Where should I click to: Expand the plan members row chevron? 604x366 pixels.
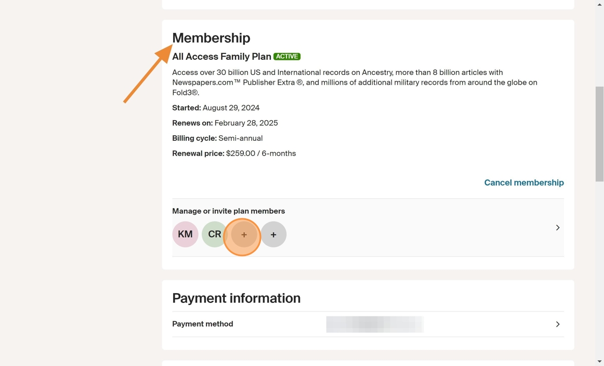click(x=558, y=227)
